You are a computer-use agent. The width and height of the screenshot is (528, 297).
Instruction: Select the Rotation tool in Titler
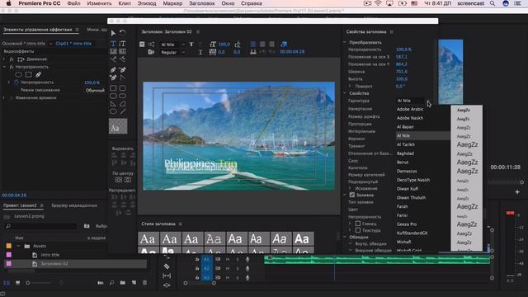coord(123,33)
